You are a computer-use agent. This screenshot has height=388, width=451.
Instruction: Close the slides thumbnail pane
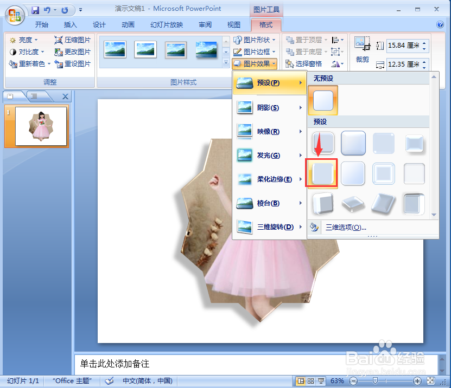click(x=65, y=96)
